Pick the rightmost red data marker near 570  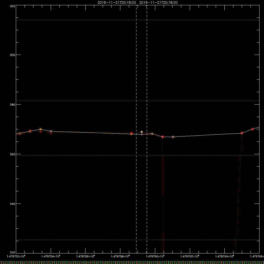click(252, 129)
